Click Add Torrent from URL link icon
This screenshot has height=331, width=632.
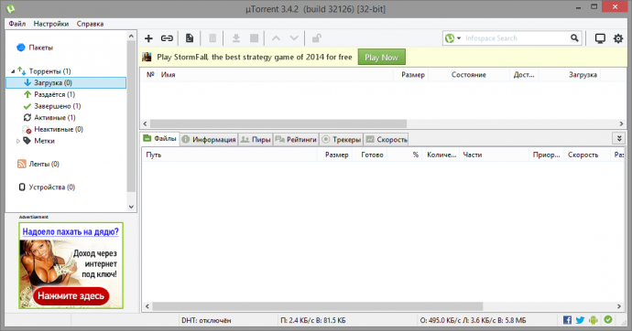pos(167,38)
